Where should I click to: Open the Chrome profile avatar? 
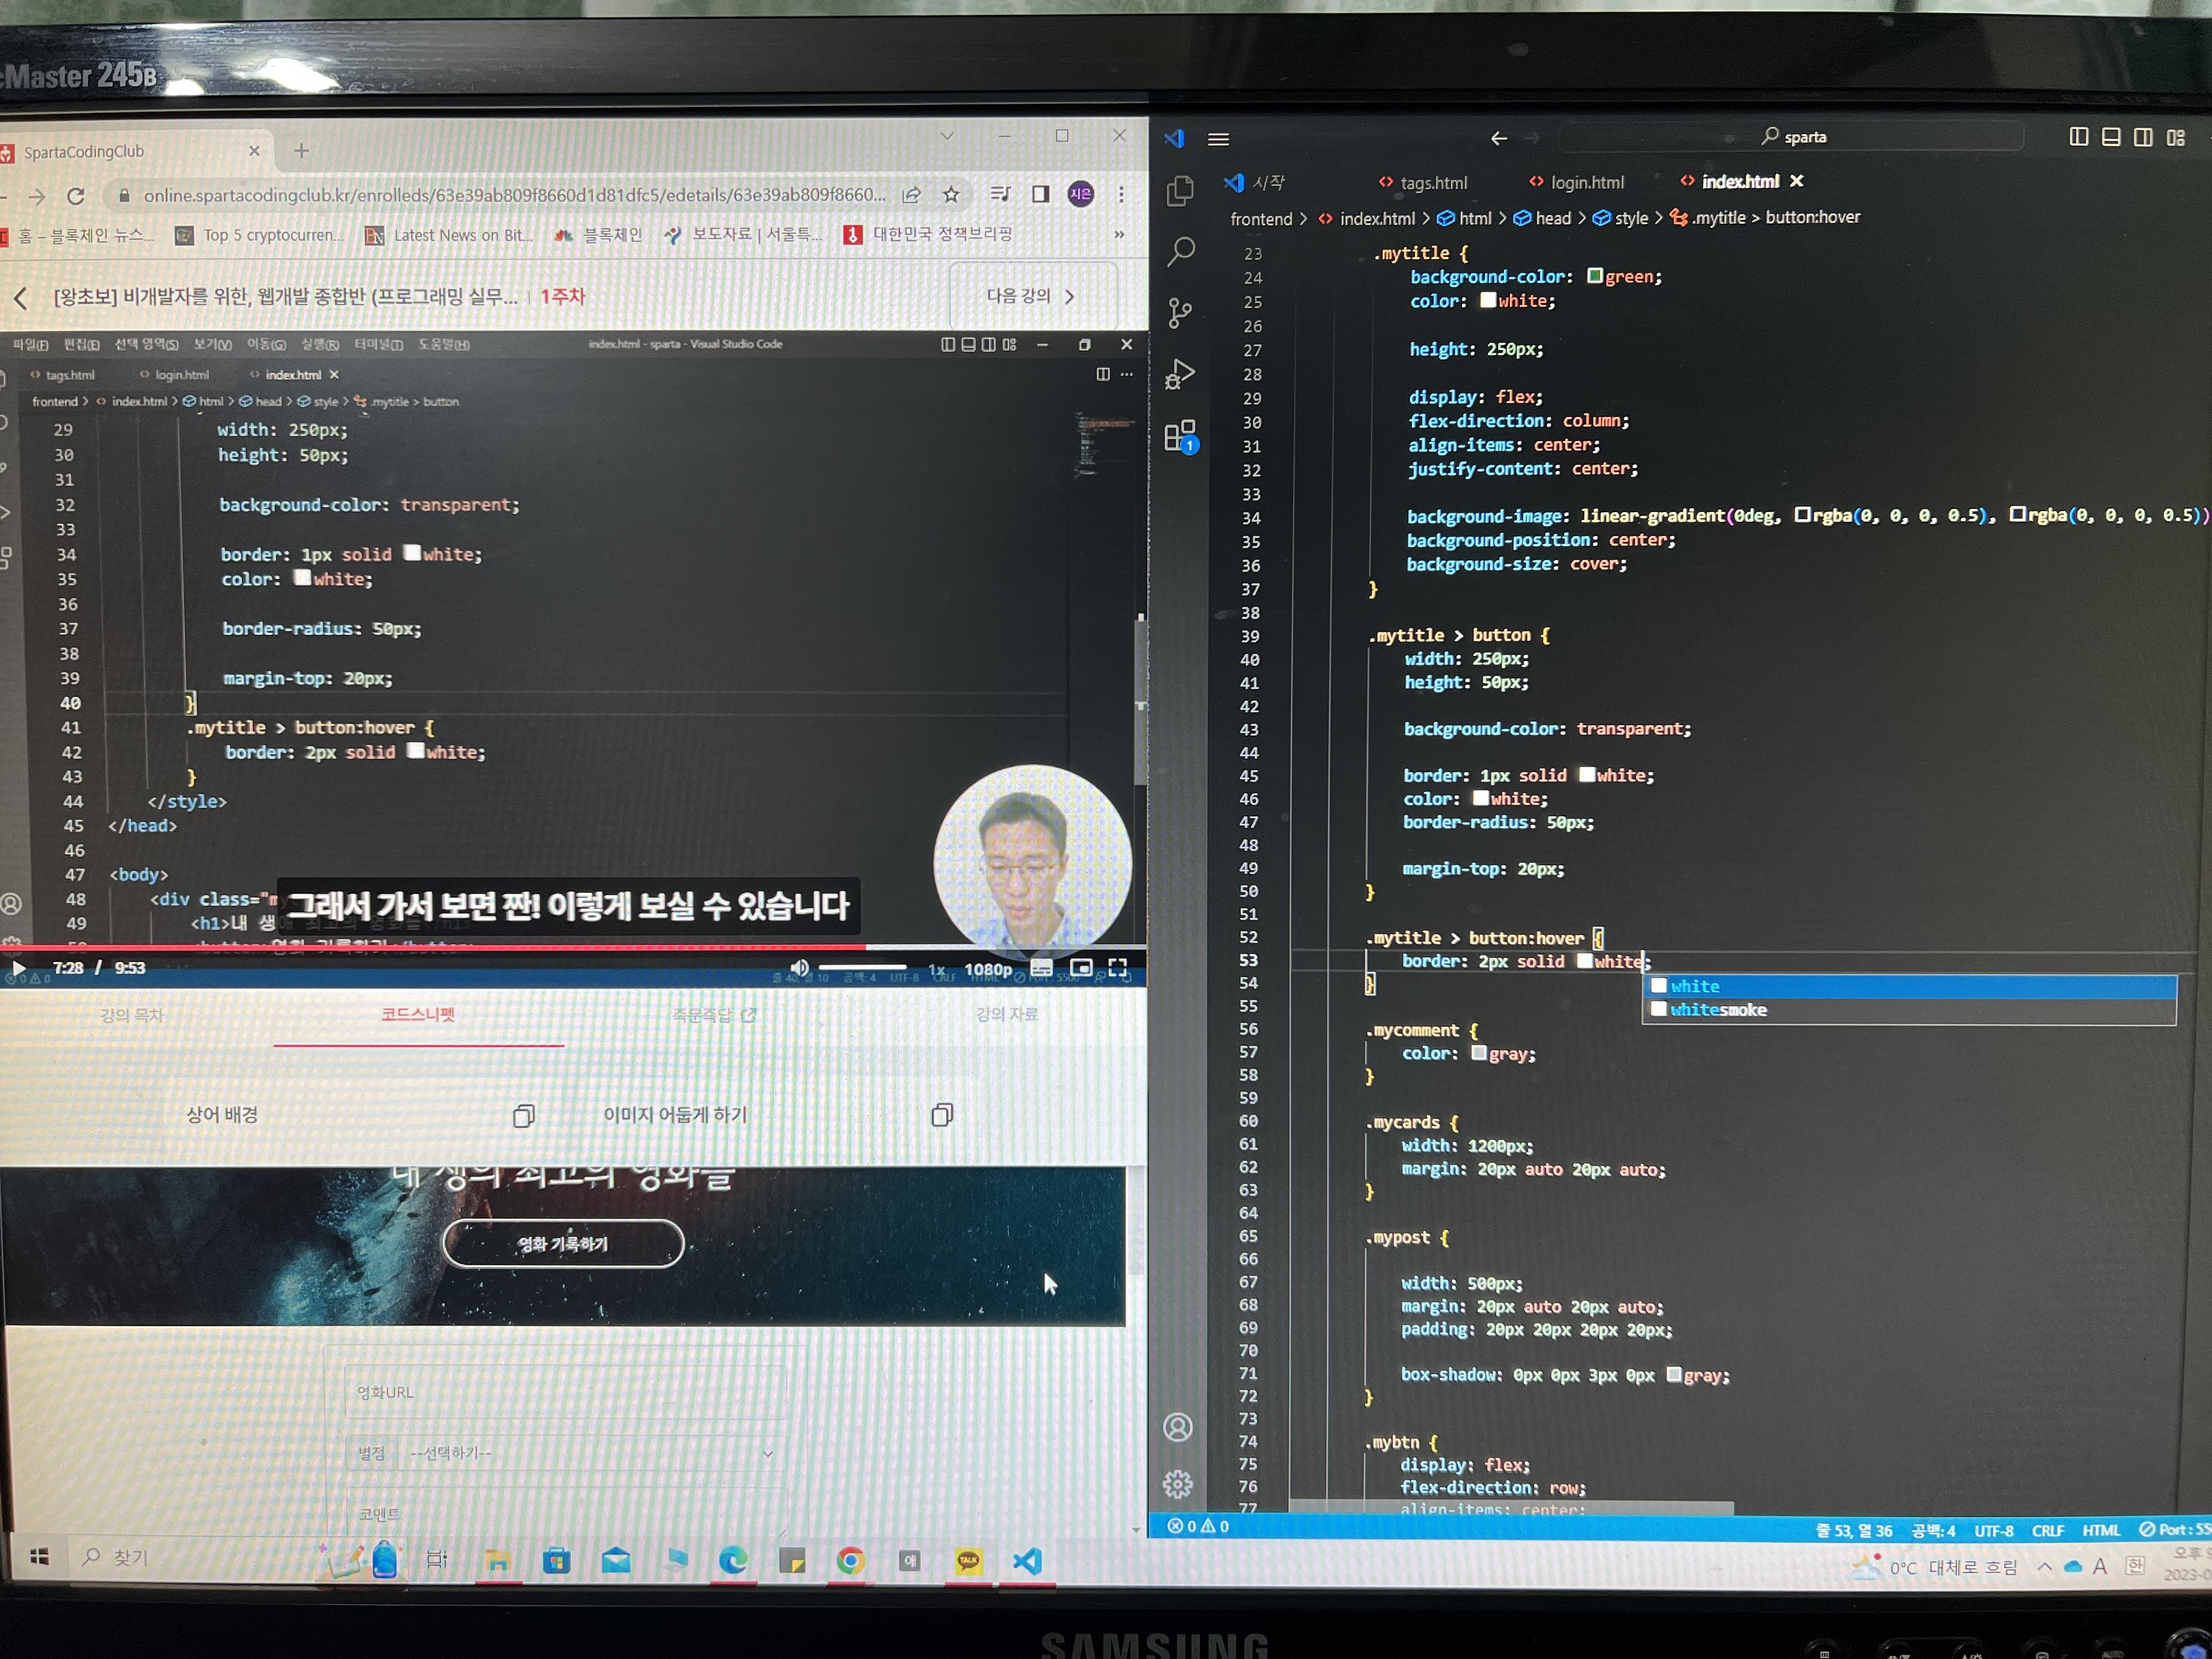pos(1081,194)
